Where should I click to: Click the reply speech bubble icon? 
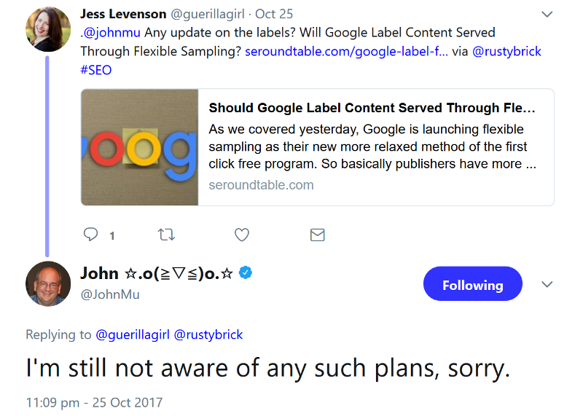point(91,235)
